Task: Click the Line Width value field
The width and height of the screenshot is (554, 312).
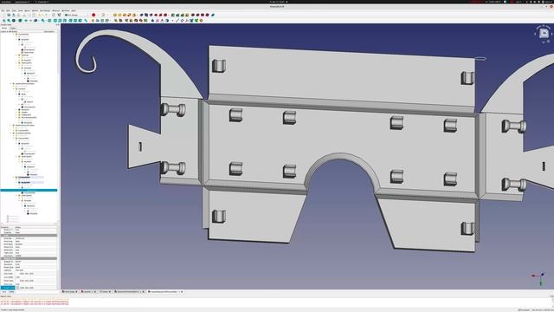Action: point(35,277)
